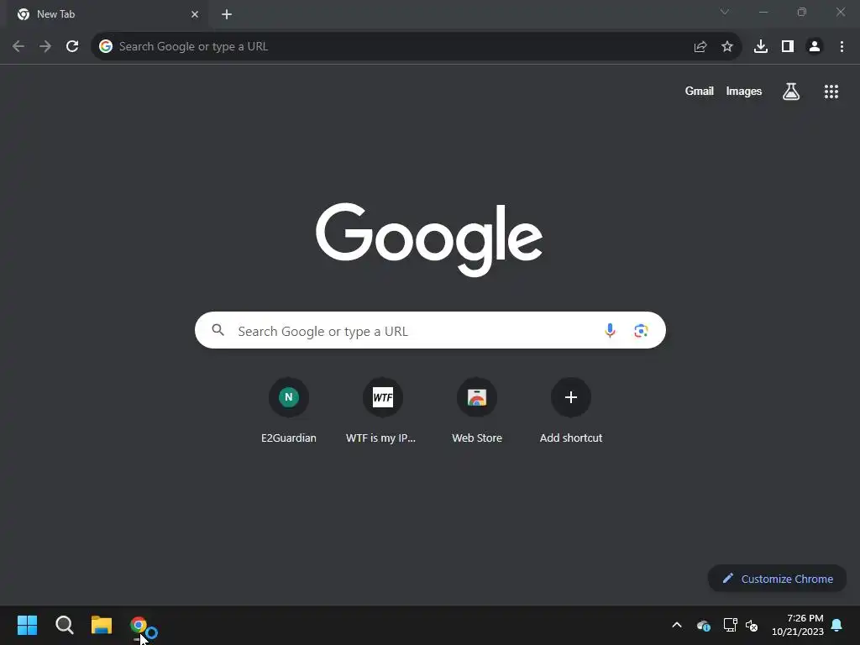Open the Downloads toolbar icon
Viewport: 860px width, 645px height.
[x=761, y=47]
